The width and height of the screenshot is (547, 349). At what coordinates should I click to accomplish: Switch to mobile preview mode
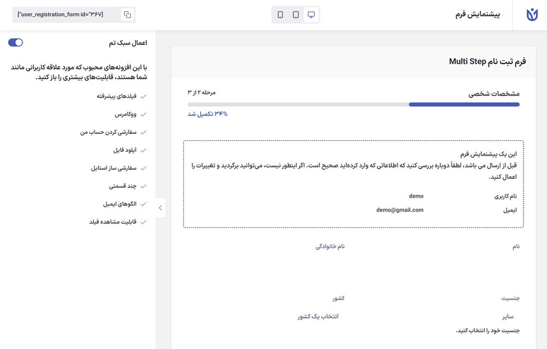tap(281, 15)
